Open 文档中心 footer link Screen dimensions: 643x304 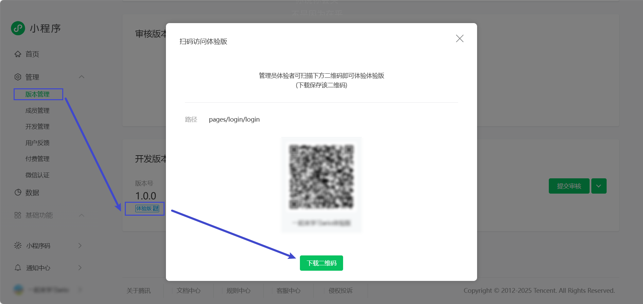pyautogui.click(x=188, y=291)
